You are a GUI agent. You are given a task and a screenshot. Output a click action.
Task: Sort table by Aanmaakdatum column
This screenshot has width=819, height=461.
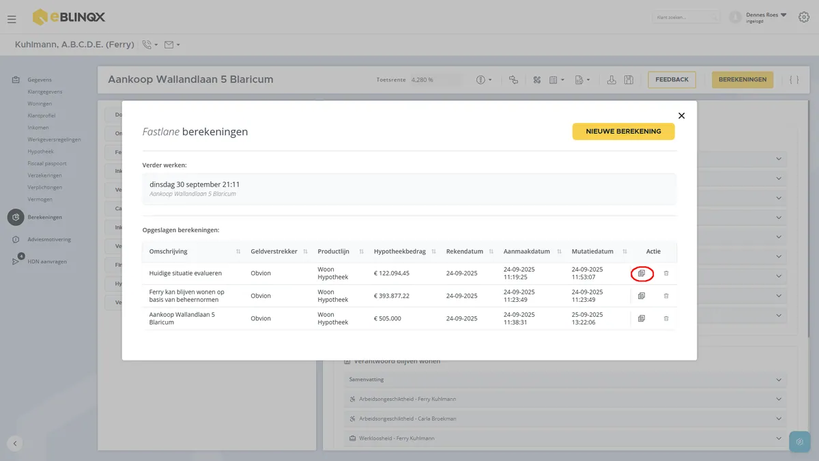pos(559,252)
